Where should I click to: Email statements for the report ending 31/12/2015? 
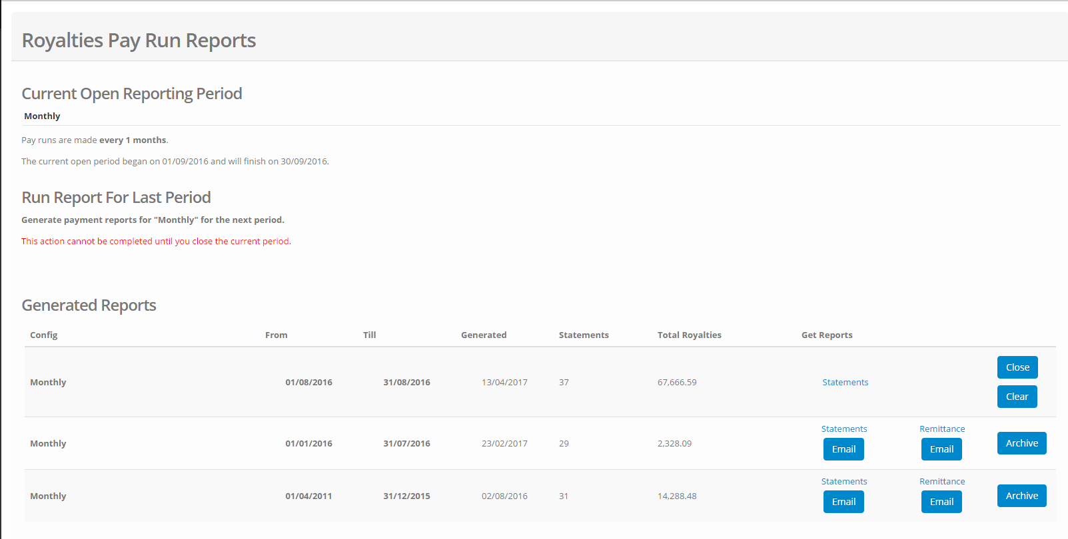(843, 502)
